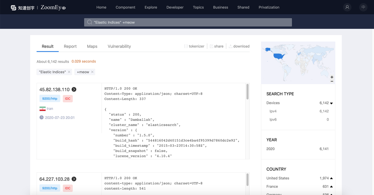Collapse the Devices search type arrow
The image size is (374, 195).
click(x=331, y=103)
